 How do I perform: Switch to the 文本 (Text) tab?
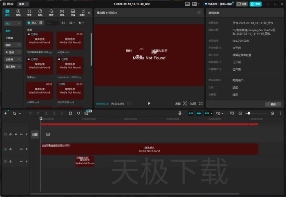(29, 13)
